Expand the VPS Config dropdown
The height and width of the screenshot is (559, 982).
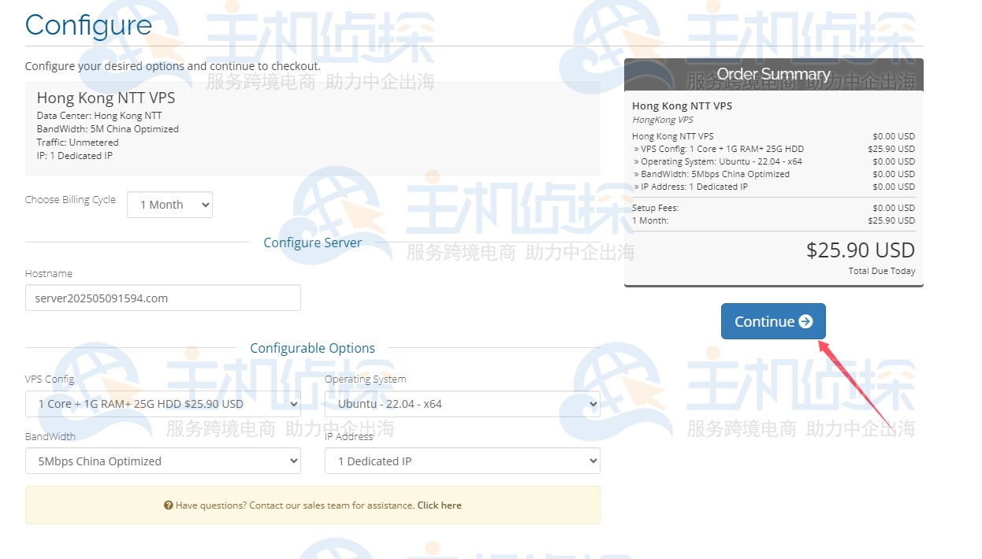162,404
